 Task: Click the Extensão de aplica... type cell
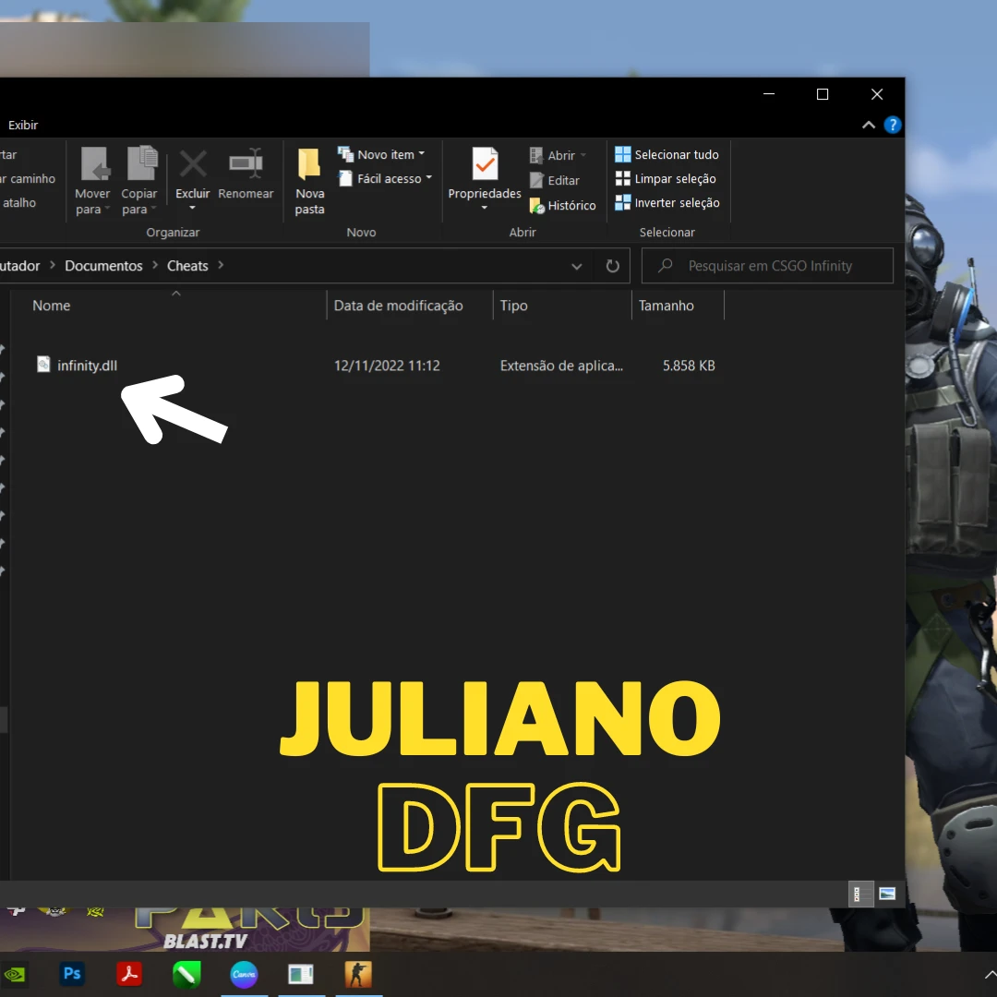pyautogui.click(x=561, y=366)
